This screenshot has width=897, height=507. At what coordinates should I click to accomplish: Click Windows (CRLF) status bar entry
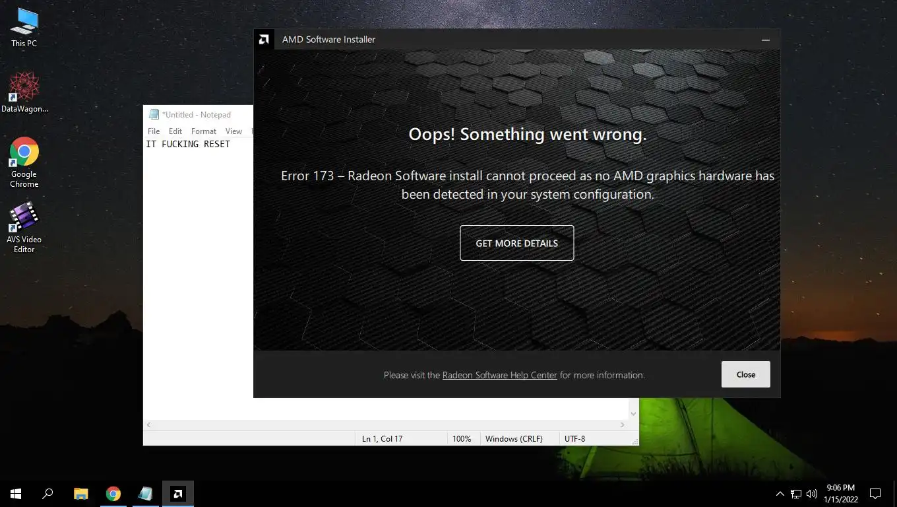pyautogui.click(x=514, y=438)
